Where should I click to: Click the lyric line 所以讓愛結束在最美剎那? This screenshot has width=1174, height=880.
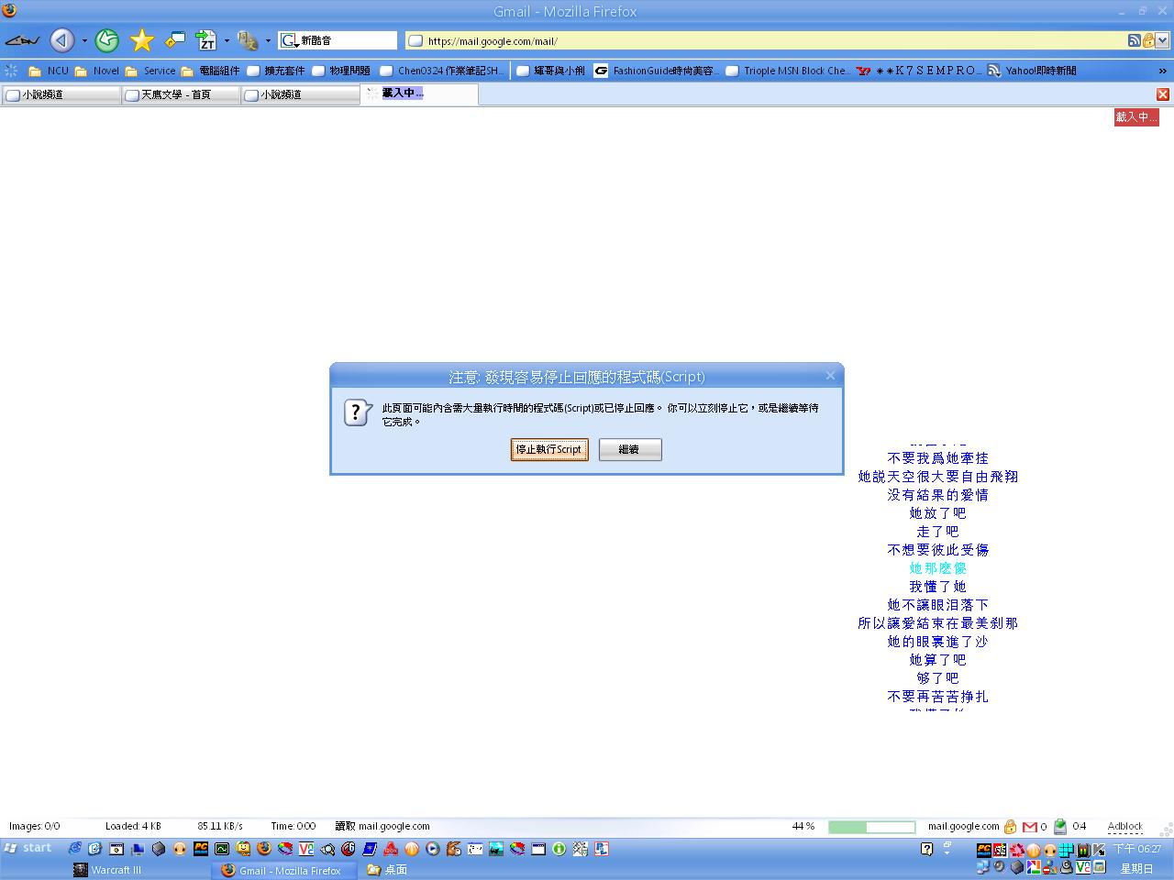pyautogui.click(x=937, y=623)
